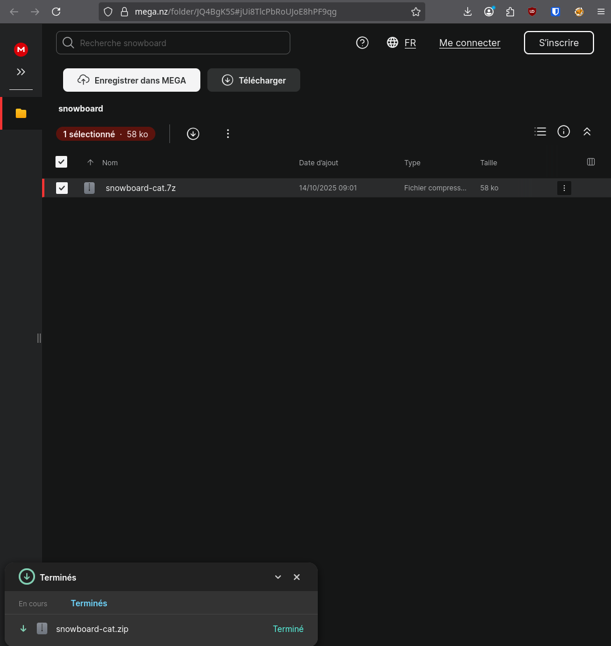Image resolution: width=611 pixels, height=646 pixels.
Task: Open the cloud folder icon in sidebar
Action: (x=21, y=113)
